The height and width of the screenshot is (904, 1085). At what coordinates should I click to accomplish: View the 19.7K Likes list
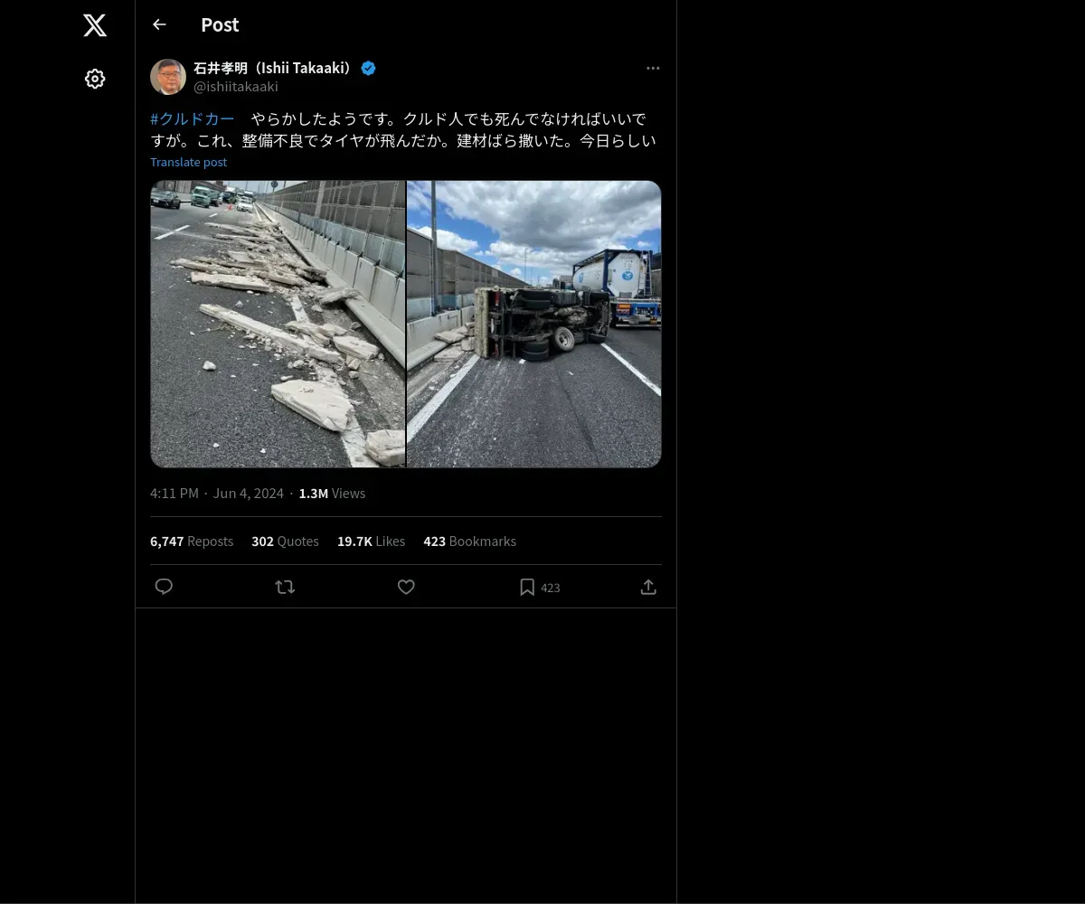point(371,541)
